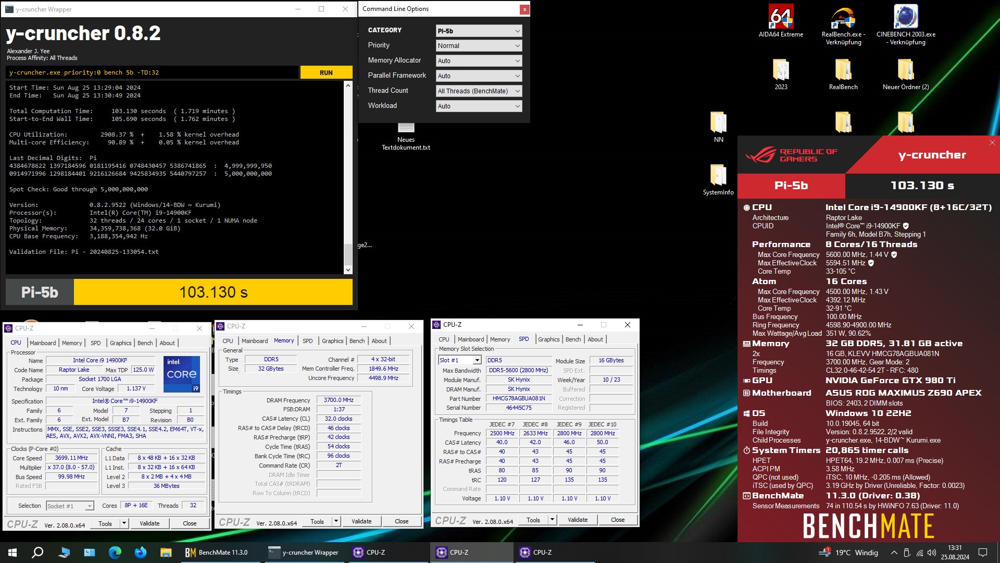Screen dimensions: 1000x563
Task: Click the DRAM Frequency 3700.0 MHz value
Action: point(339,400)
